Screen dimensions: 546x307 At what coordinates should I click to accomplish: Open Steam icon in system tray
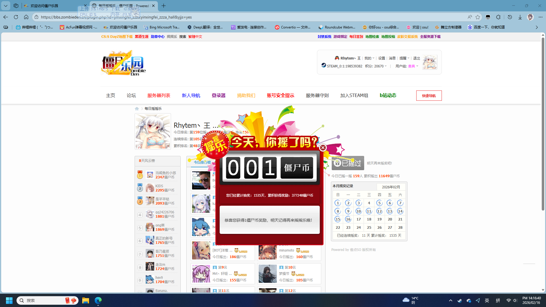[x=460, y=300]
